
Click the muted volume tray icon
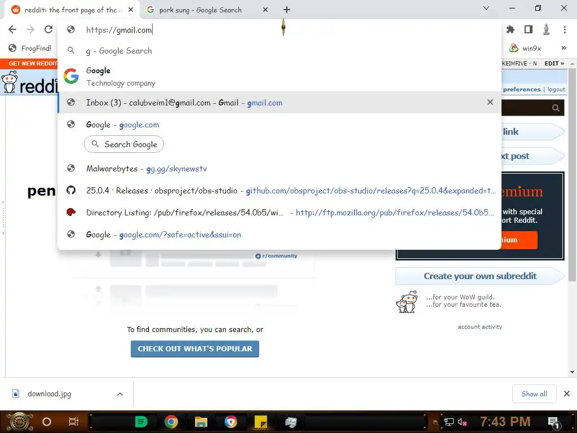[462, 422]
